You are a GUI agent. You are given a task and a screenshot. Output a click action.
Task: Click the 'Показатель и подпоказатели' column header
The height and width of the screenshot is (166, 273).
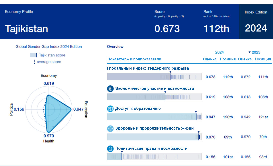134,59
